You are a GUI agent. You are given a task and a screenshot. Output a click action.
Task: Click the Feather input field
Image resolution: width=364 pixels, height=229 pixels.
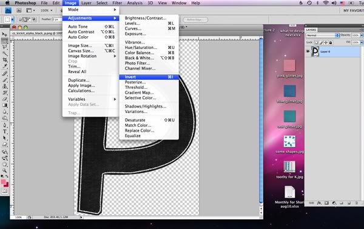[x=57, y=19]
